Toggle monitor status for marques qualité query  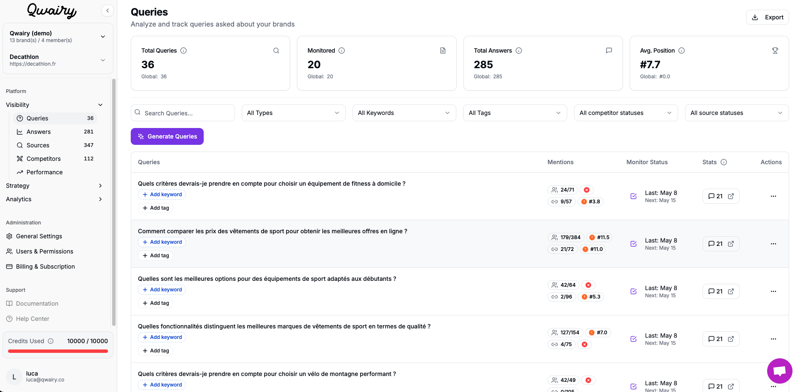click(x=633, y=339)
